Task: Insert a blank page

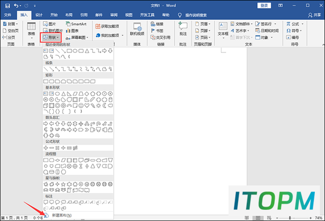Action: pos(11,30)
